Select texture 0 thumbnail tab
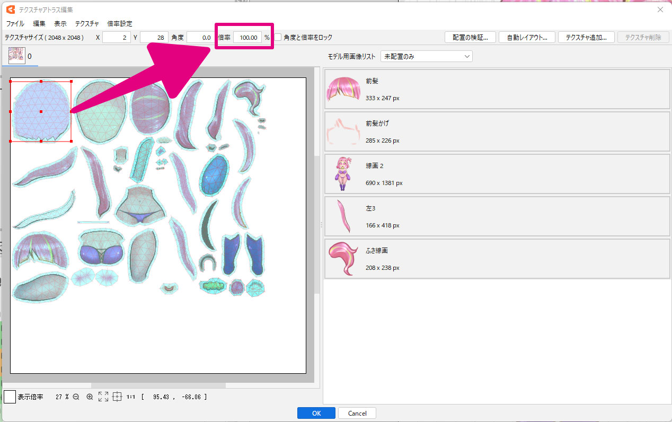 click(x=17, y=56)
